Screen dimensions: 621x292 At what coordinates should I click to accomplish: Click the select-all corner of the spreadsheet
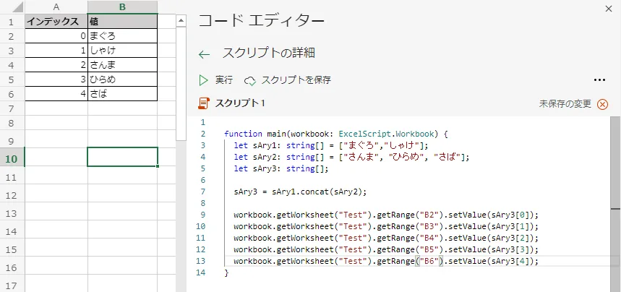pyautogui.click(x=12, y=7)
